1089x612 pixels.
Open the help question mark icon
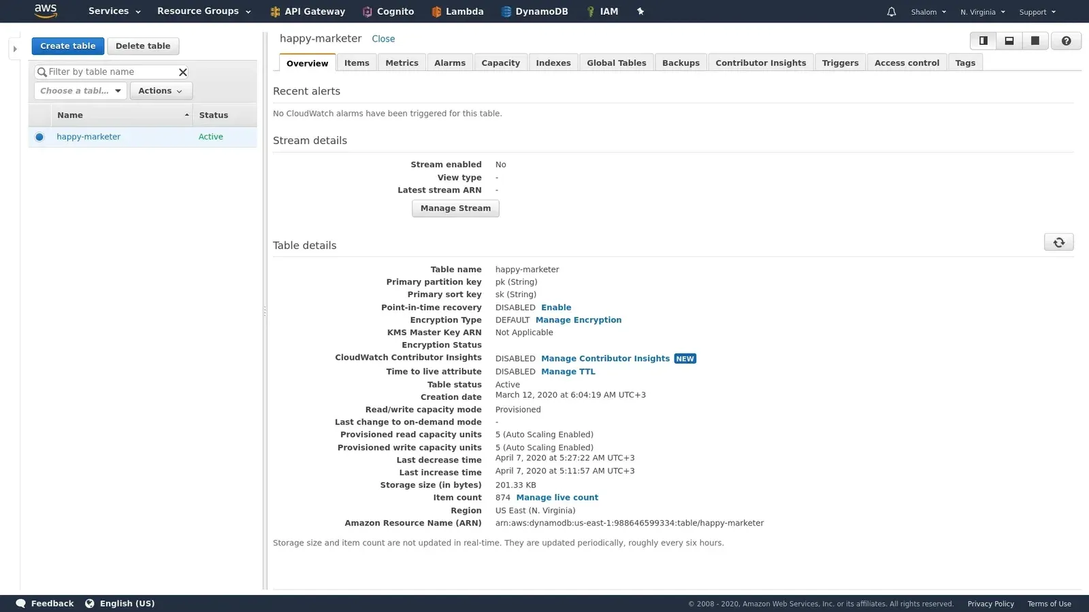click(x=1067, y=41)
